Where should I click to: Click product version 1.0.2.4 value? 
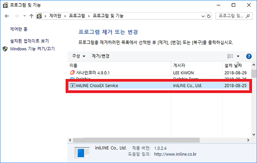160,148
